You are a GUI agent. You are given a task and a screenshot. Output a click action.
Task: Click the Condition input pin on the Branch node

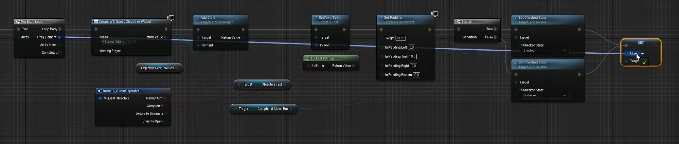point(459,37)
